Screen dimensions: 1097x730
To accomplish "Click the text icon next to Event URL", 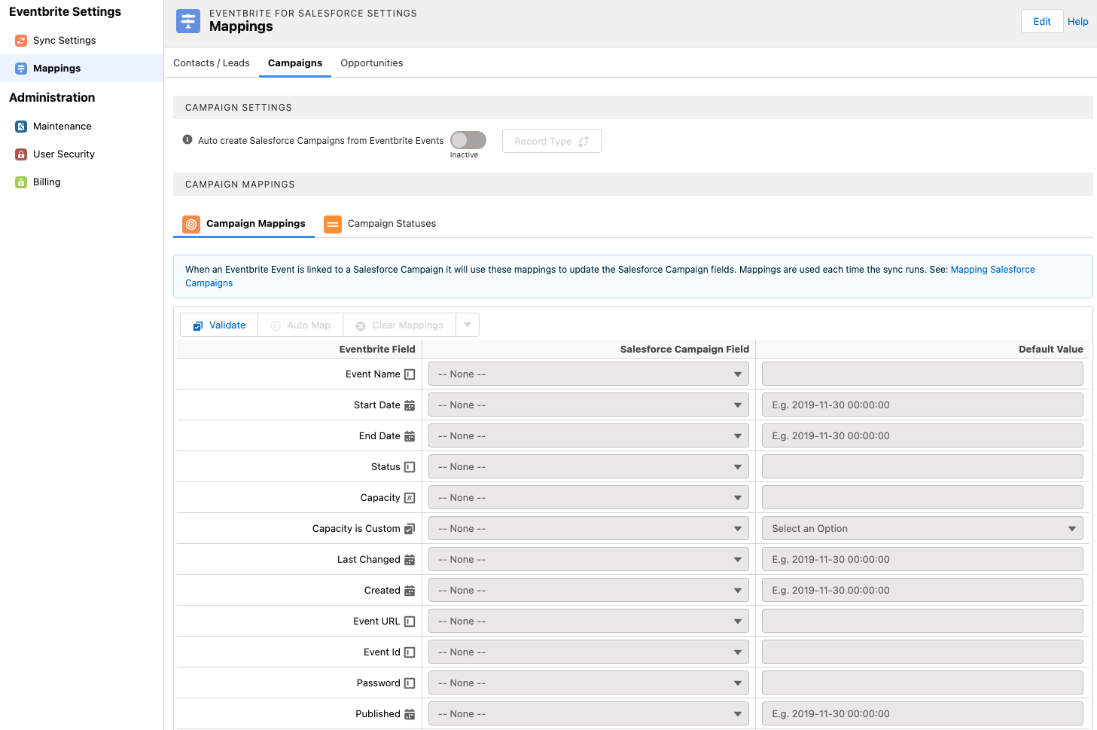I will click(x=410, y=622).
